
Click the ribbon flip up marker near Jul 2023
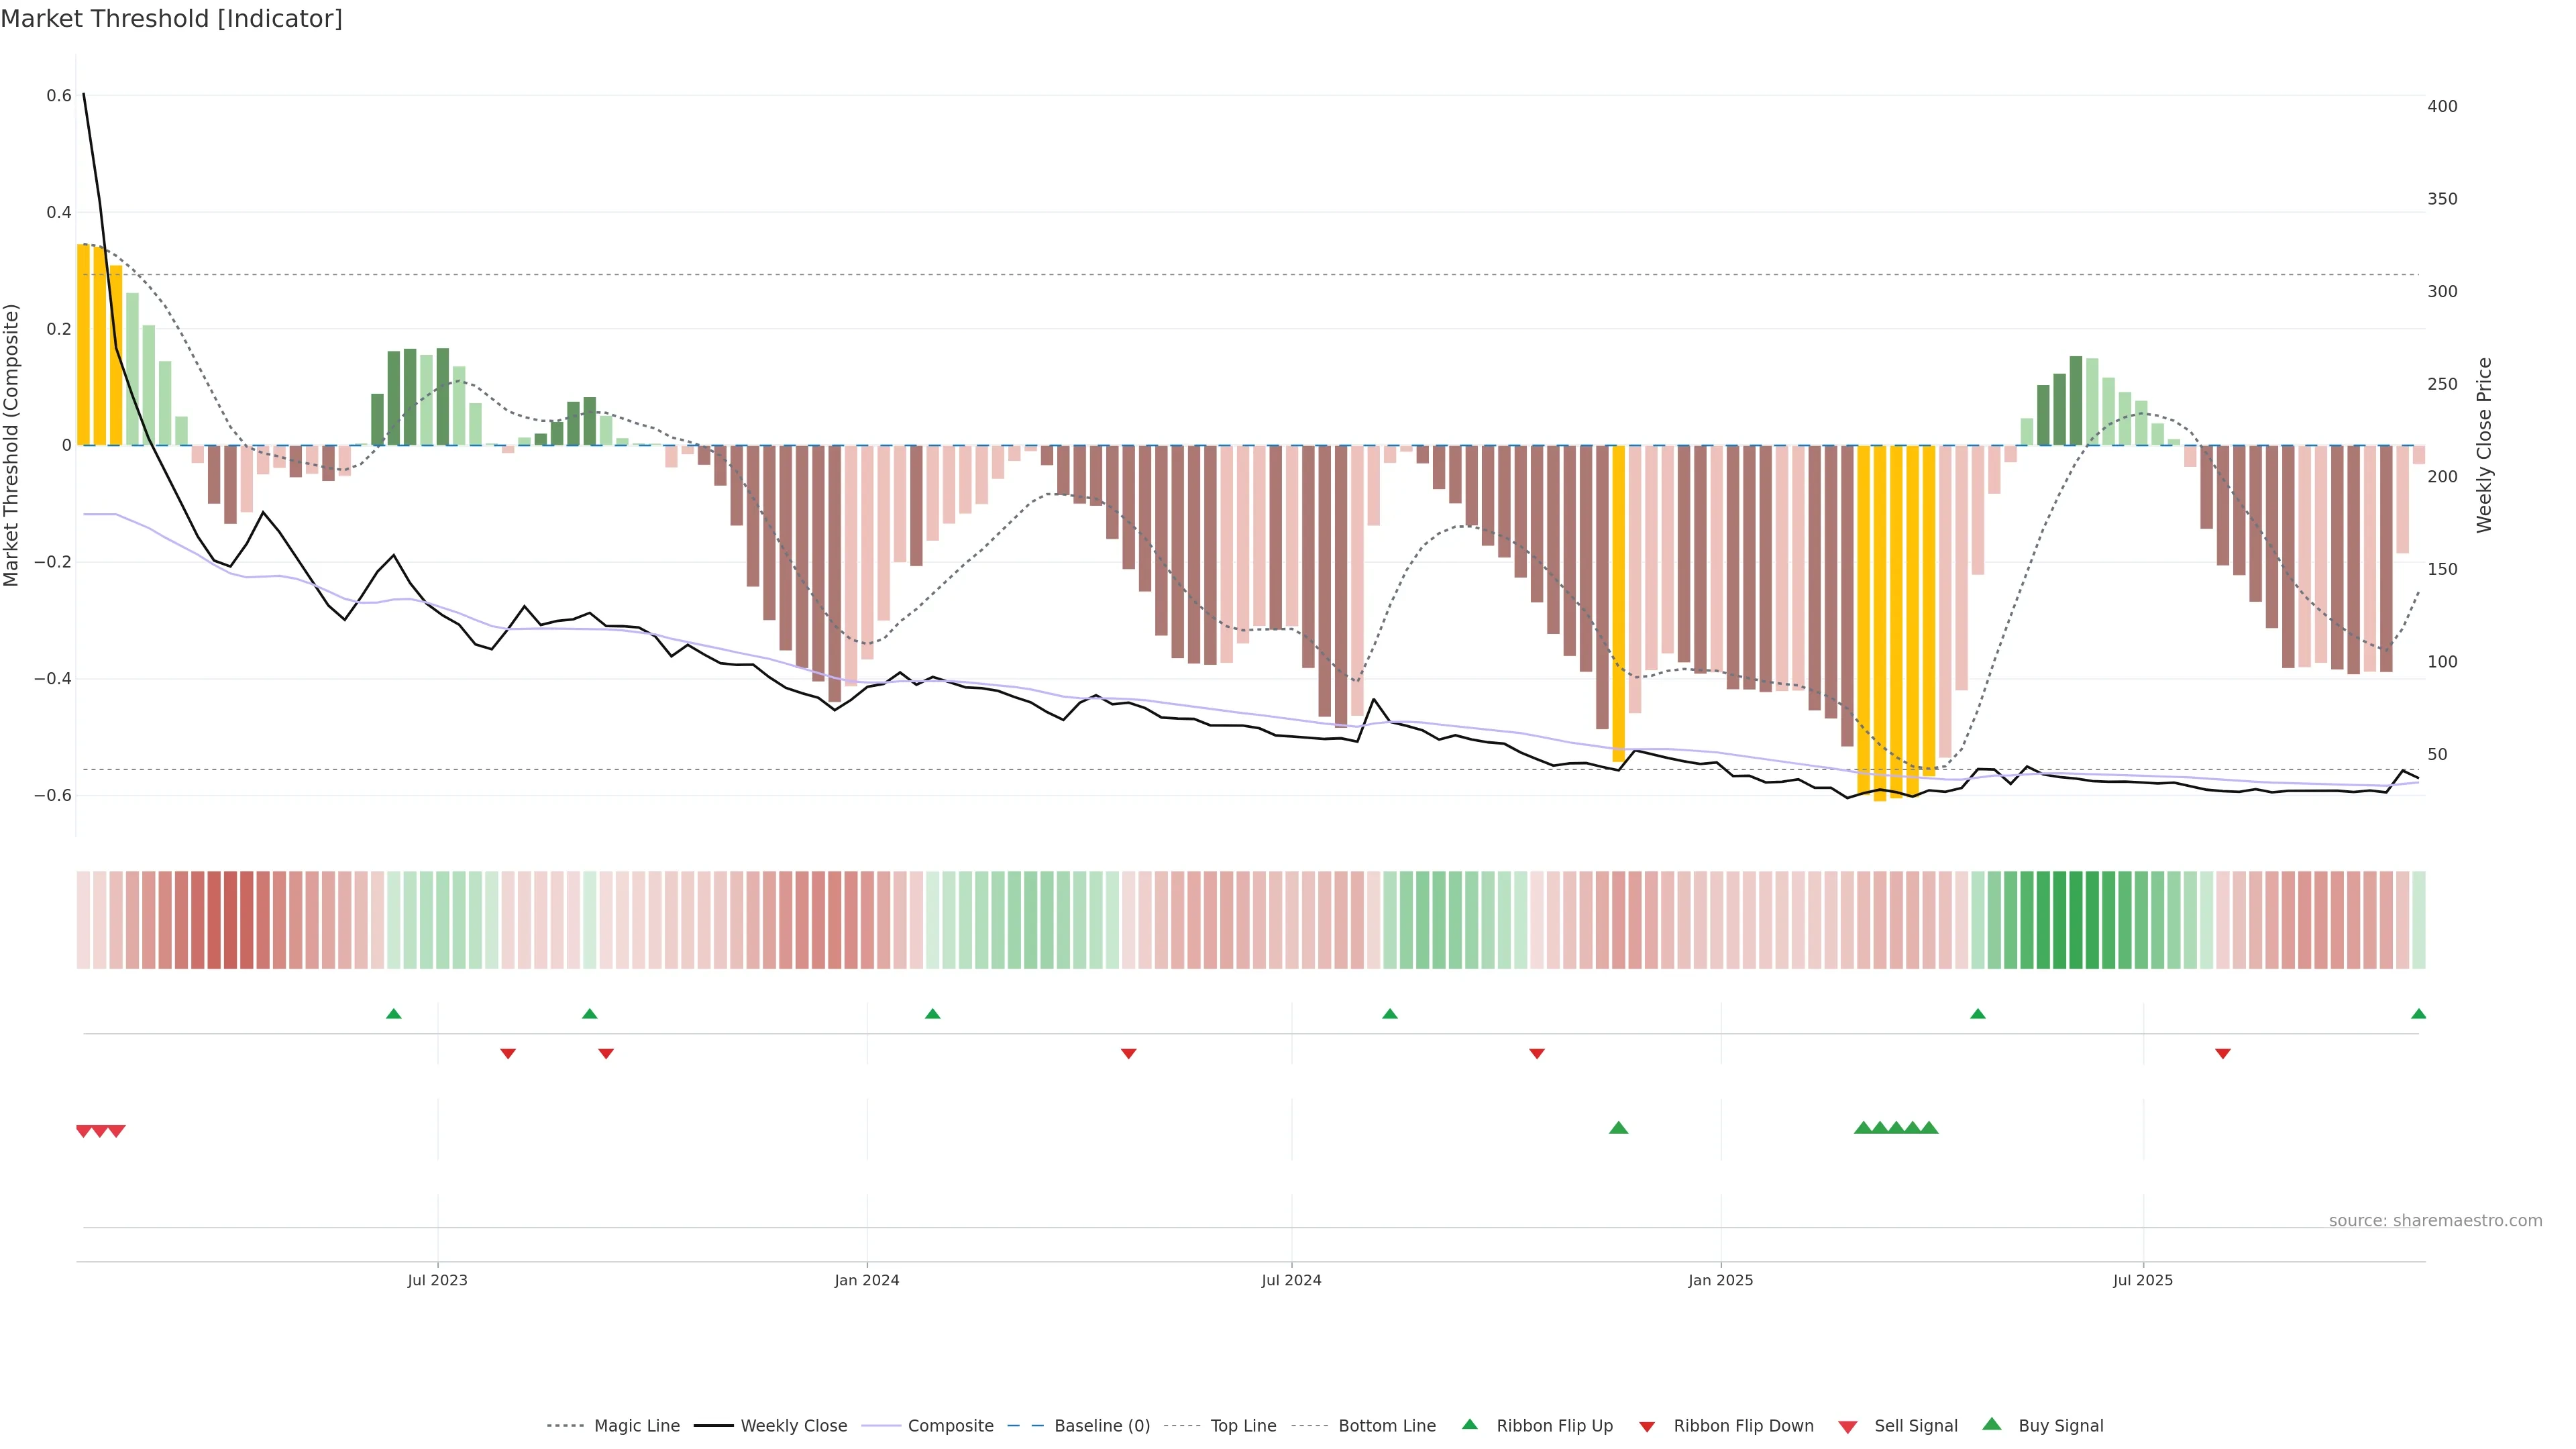[394, 1014]
